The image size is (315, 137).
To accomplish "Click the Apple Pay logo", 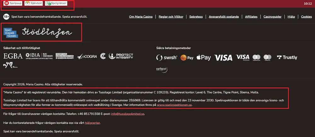I will point(203,58).
